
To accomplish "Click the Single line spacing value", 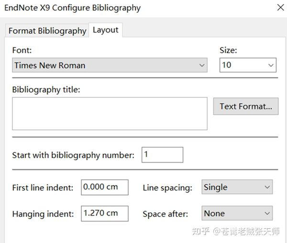I will click(231, 187).
